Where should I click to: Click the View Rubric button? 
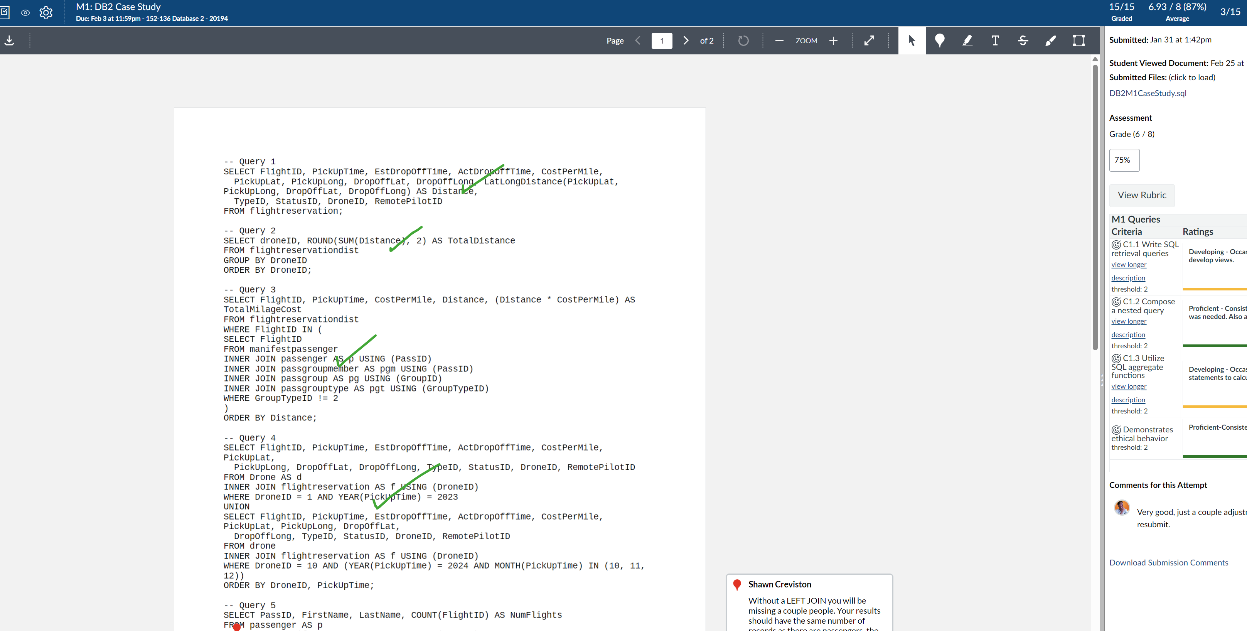[x=1141, y=195]
